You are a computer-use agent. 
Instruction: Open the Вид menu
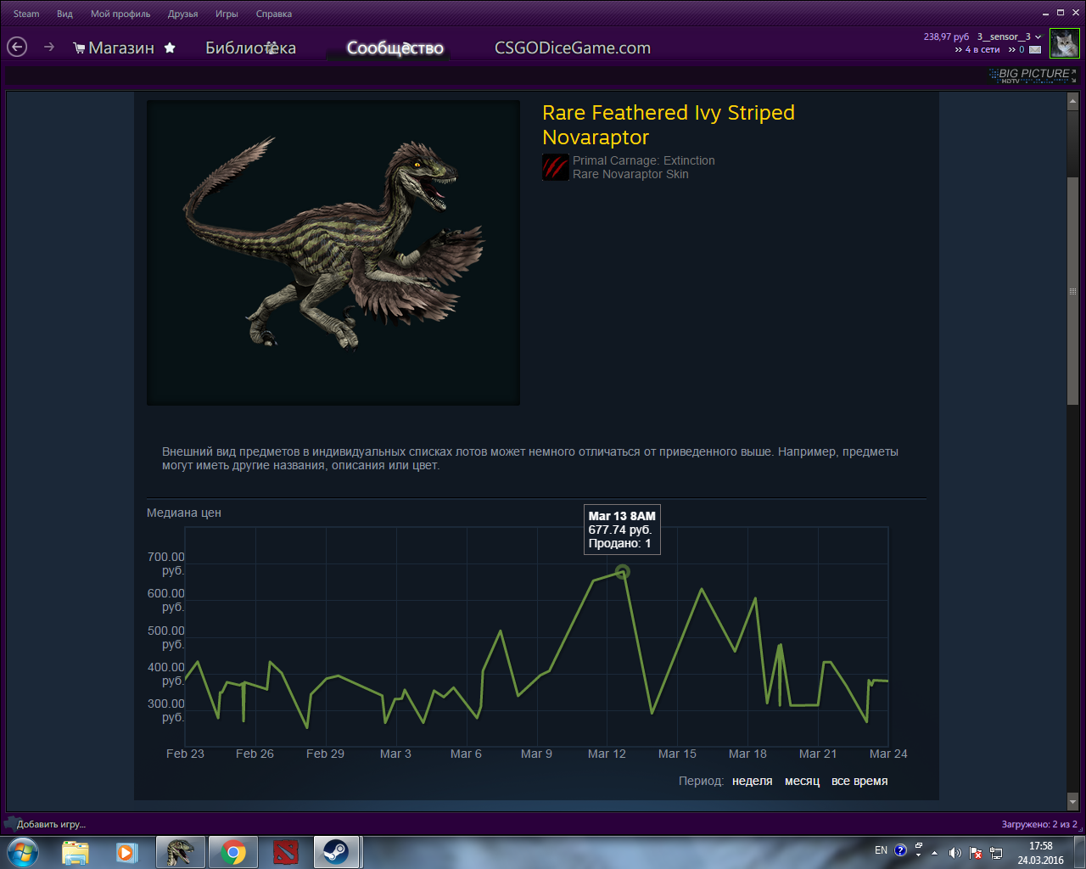(64, 14)
